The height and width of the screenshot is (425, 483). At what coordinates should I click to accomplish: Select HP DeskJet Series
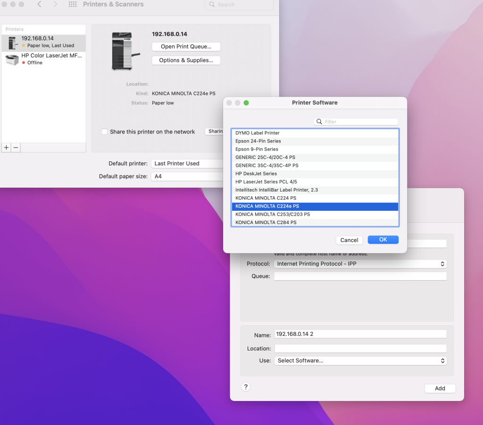[x=315, y=174]
